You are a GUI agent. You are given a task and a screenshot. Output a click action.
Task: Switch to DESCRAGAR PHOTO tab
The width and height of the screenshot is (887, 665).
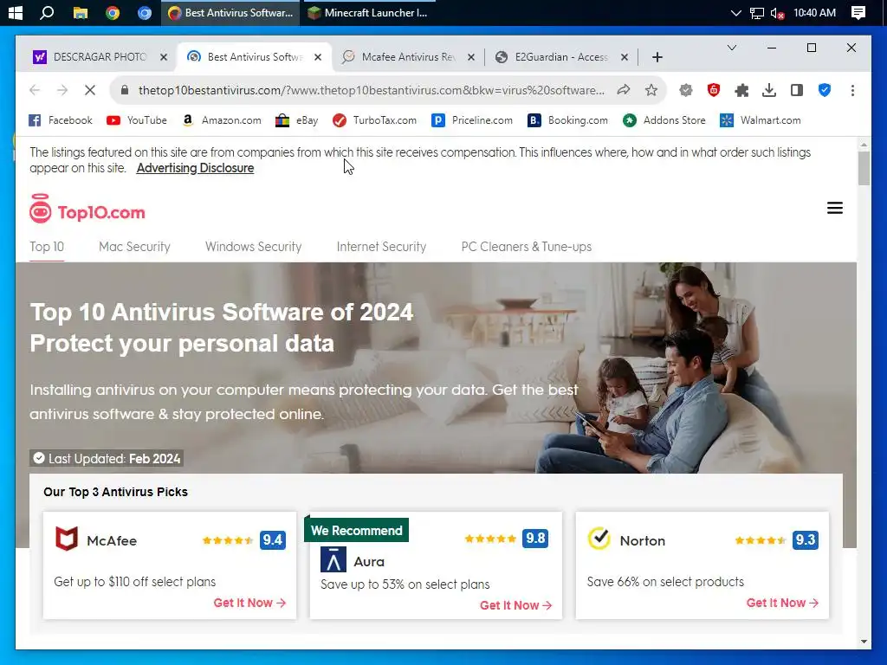tap(99, 57)
